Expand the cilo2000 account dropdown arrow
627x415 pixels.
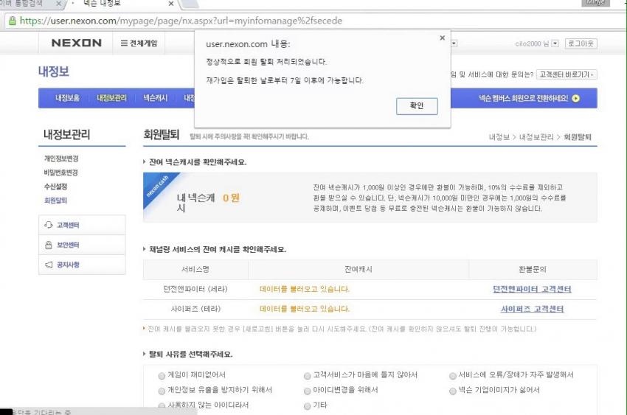coord(555,43)
